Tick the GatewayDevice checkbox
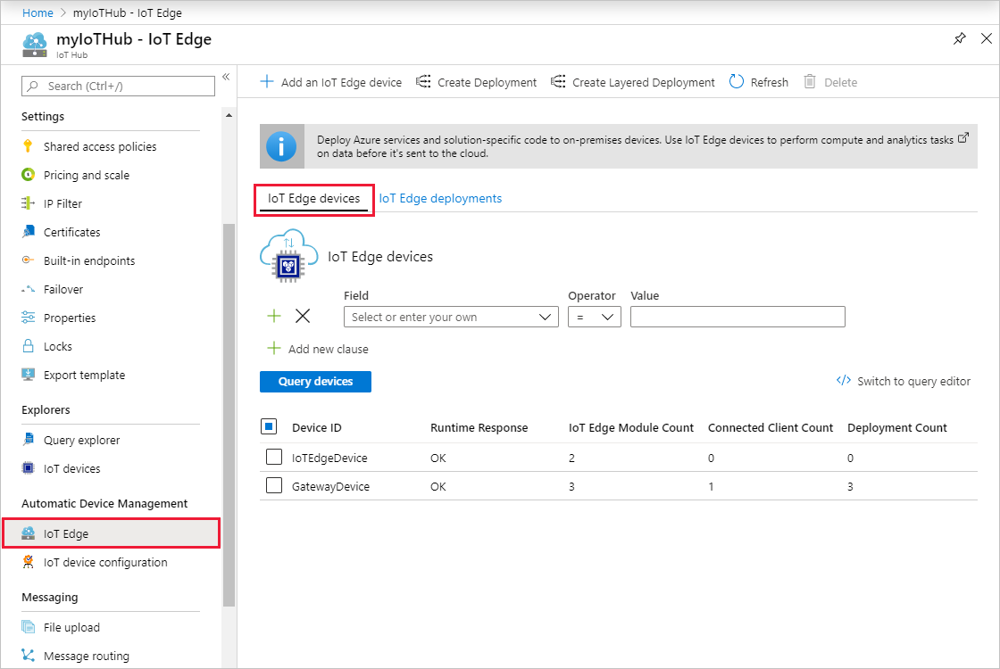1000x669 pixels. 274,486
